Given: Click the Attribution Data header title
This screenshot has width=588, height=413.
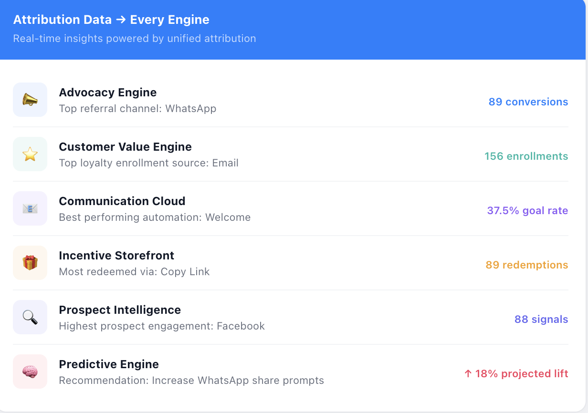Looking at the screenshot, I should coord(111,20).
